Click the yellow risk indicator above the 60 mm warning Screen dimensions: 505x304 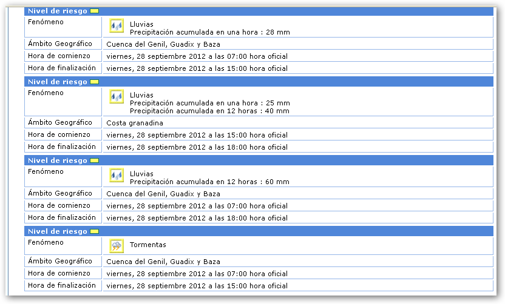pos(94,160)
